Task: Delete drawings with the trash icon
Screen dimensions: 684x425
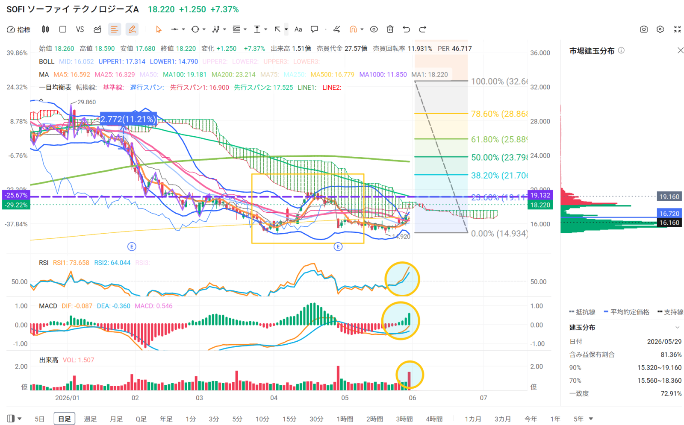Action: (x=390, y=29)
